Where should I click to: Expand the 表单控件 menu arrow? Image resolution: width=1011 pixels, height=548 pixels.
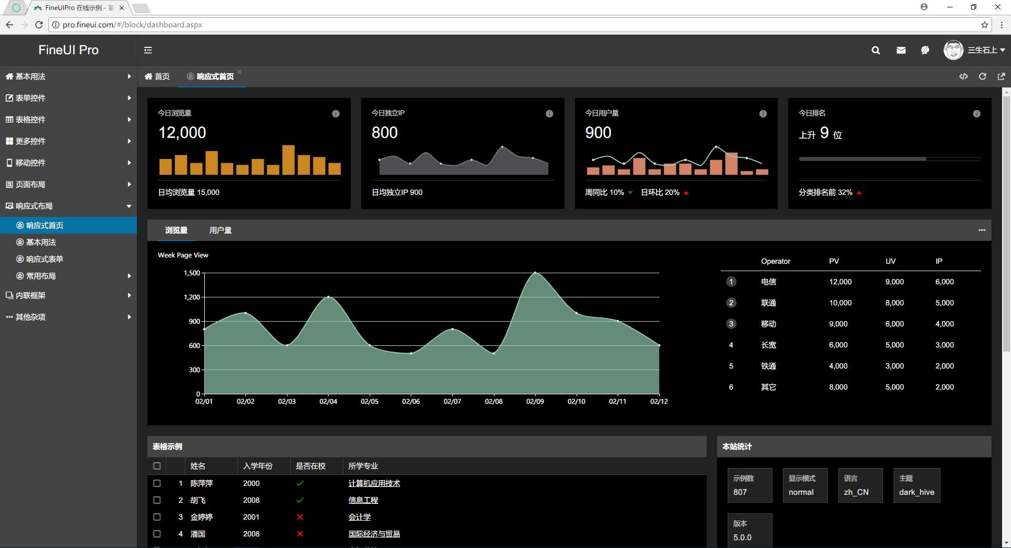pos(129,98)
